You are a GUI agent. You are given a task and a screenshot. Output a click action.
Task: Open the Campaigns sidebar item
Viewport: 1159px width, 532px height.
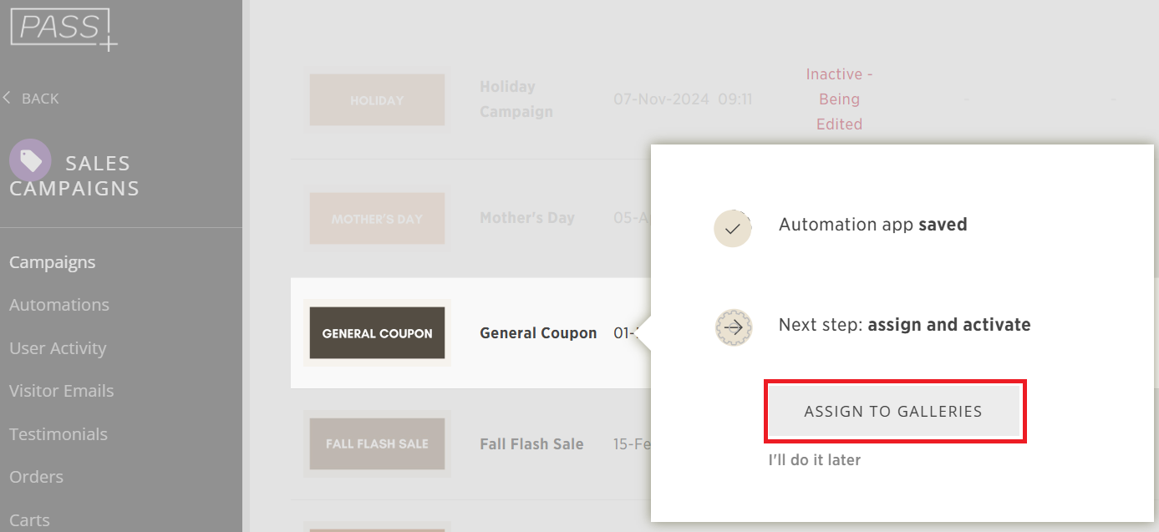[x=52, y=262]
